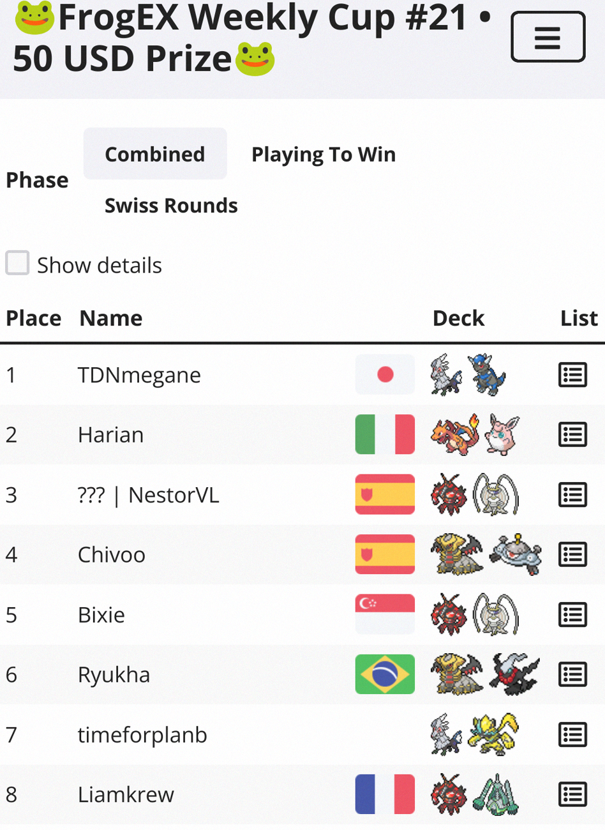605x830 pixels.
Task: Open Liamkrew's deck list icon
Action: pos(572,795)
